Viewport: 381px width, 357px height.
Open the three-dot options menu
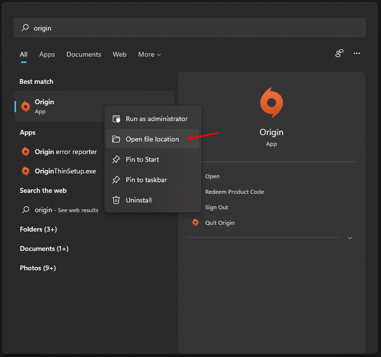click(x=357, y=53)
